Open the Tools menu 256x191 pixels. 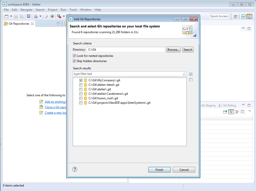73,10
